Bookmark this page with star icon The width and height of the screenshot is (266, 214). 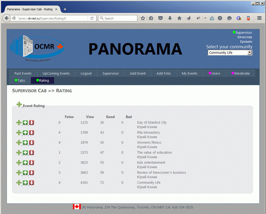pyautogui.click(x=143, y=18)
